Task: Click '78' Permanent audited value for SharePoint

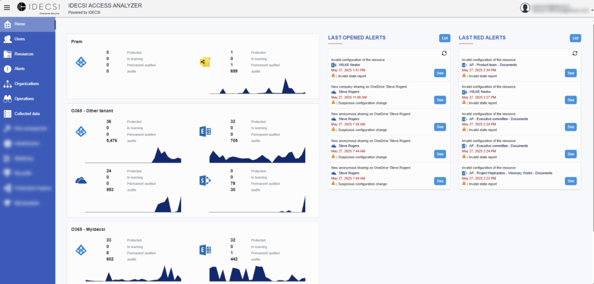Action: point(233,184)
